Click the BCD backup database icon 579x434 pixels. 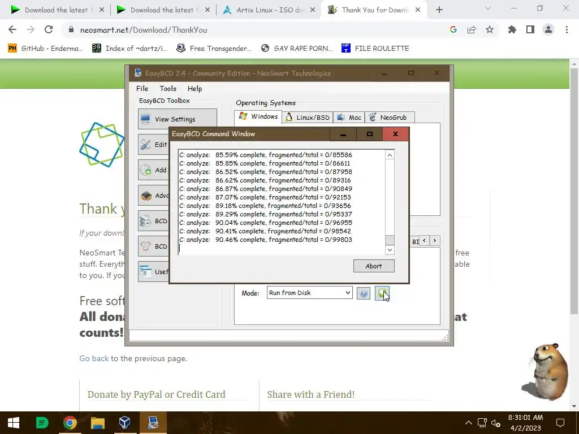pos(146,221)
